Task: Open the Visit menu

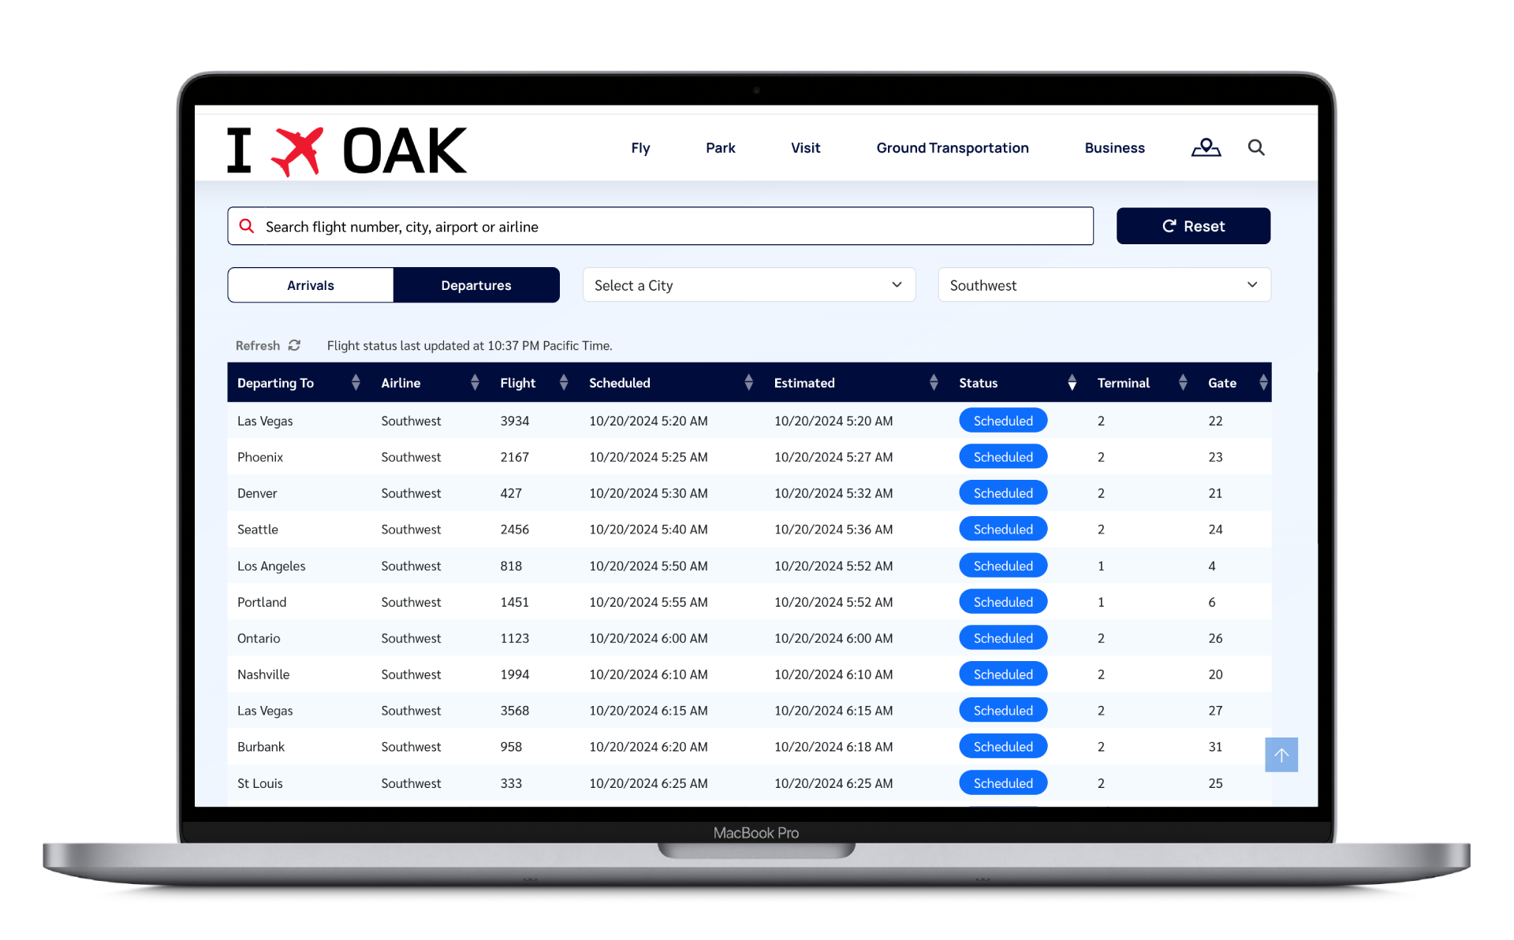Action: pyautogui.click(x=806, y=148)
